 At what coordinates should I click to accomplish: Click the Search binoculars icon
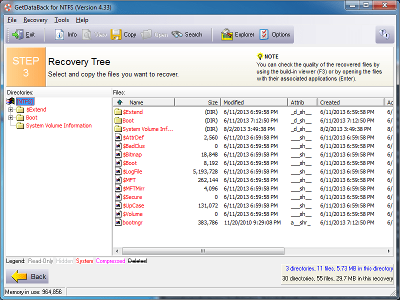[177, 34]
